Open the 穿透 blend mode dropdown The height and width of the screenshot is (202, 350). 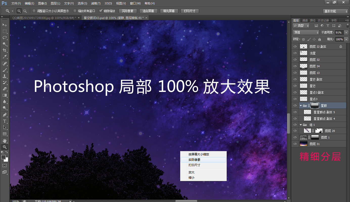click(x=306, y=32)
